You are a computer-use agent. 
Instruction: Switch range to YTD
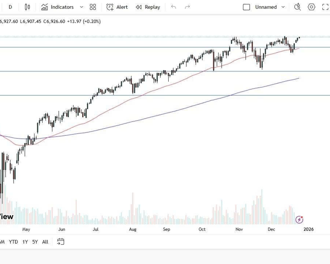14,242
